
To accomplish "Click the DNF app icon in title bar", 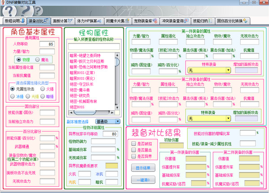I will 3,2.
